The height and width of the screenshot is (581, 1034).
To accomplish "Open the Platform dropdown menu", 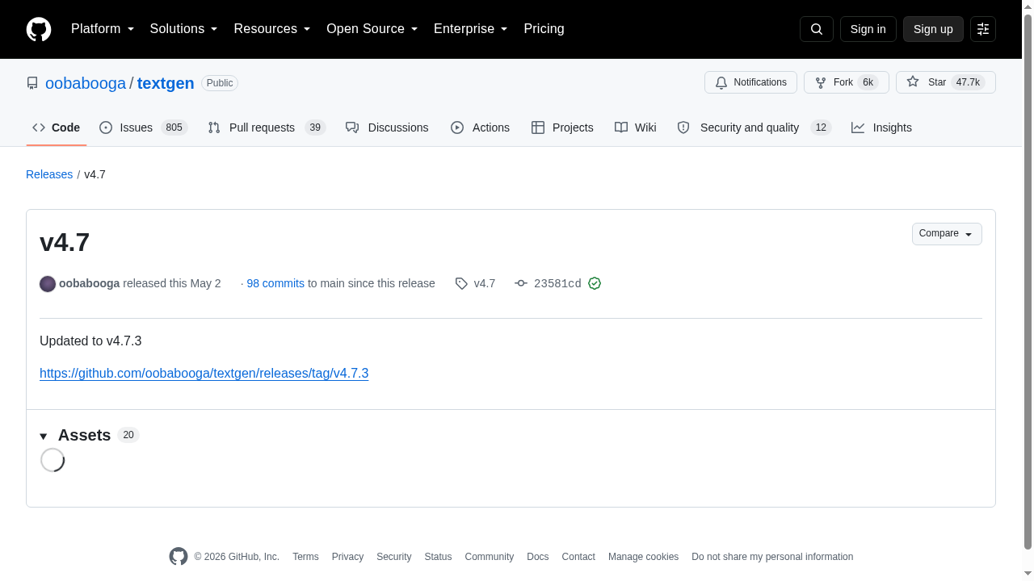I will [x=103, y=29].
